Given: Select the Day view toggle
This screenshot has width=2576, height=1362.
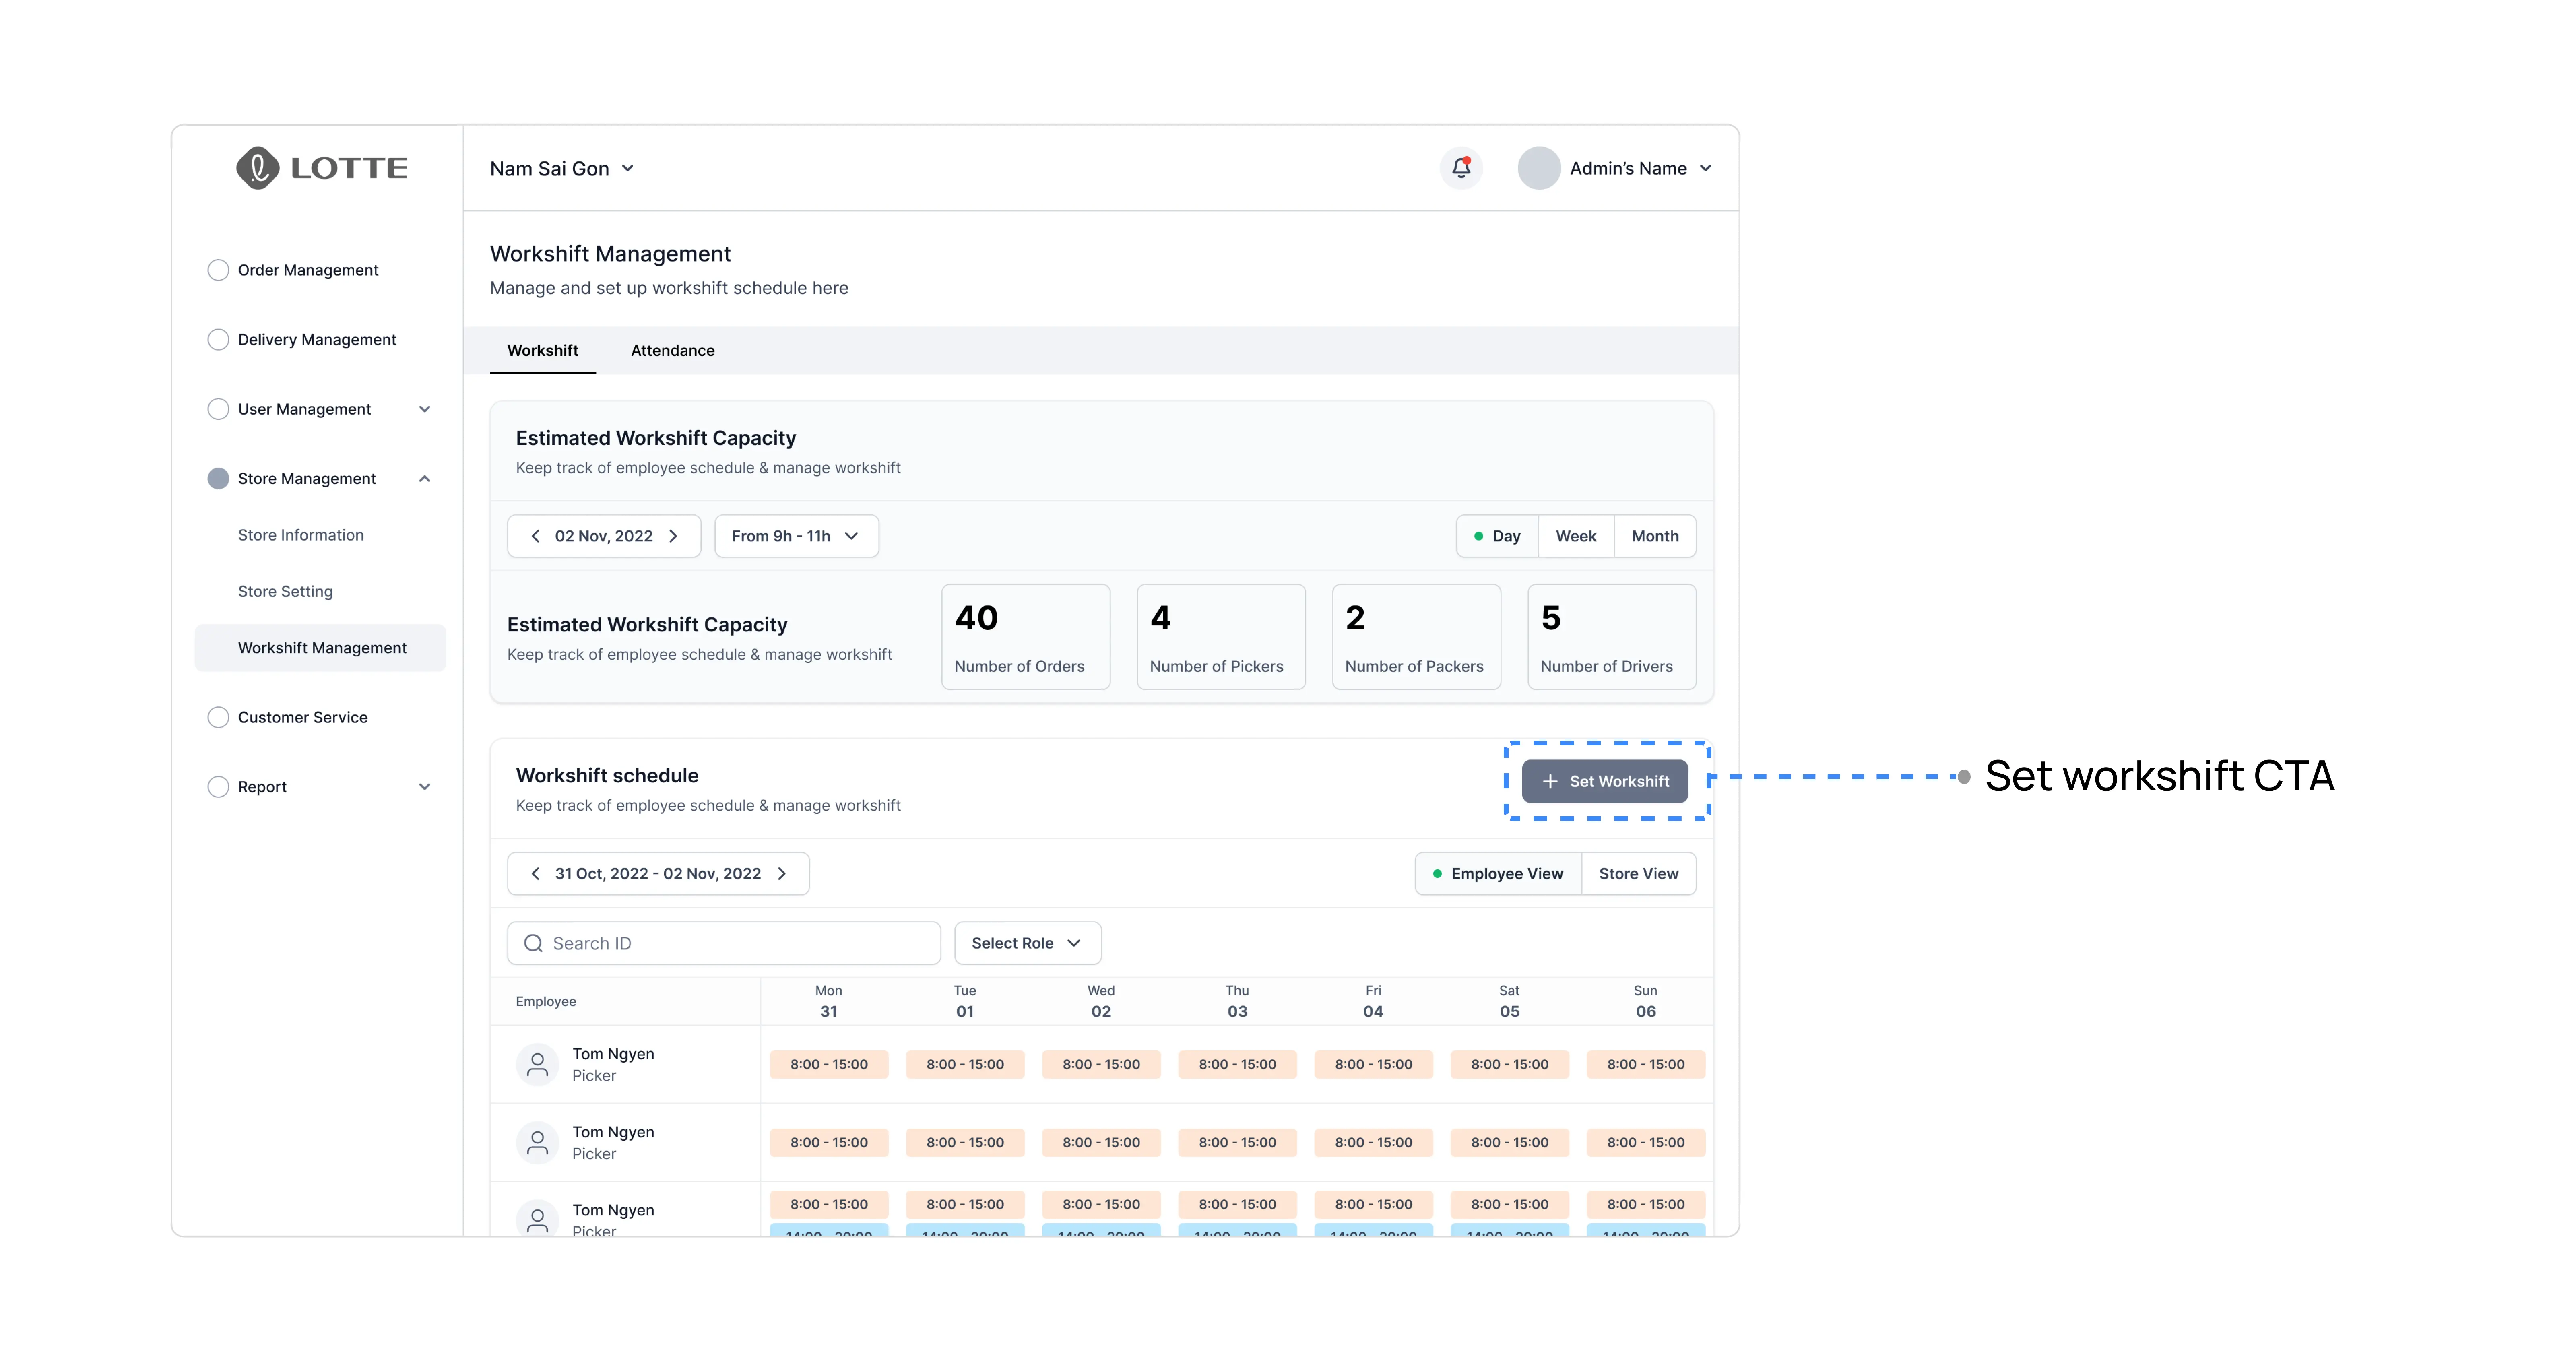Looking at the screenshot, I should pos(1497,536).
